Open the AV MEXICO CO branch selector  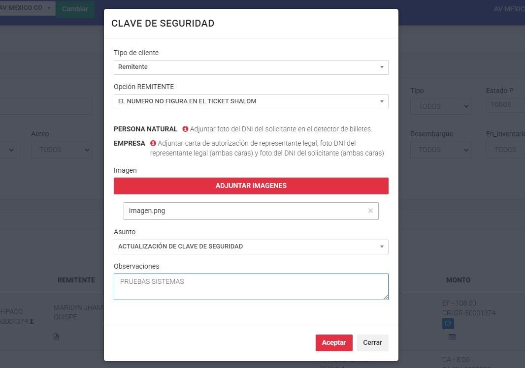(26, 8)
